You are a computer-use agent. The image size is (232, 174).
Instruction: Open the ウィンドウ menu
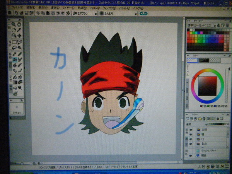point(109,8)
